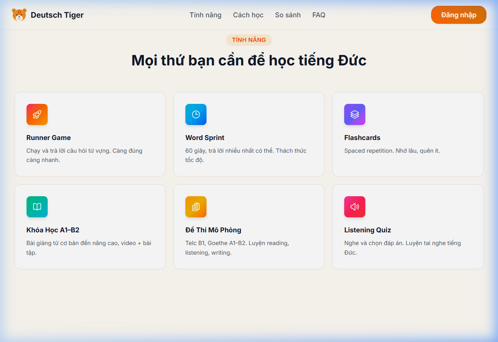This screenshot has width=498, height=342.
Task: Click the Listening Quiz card
Action: point(408,226)
